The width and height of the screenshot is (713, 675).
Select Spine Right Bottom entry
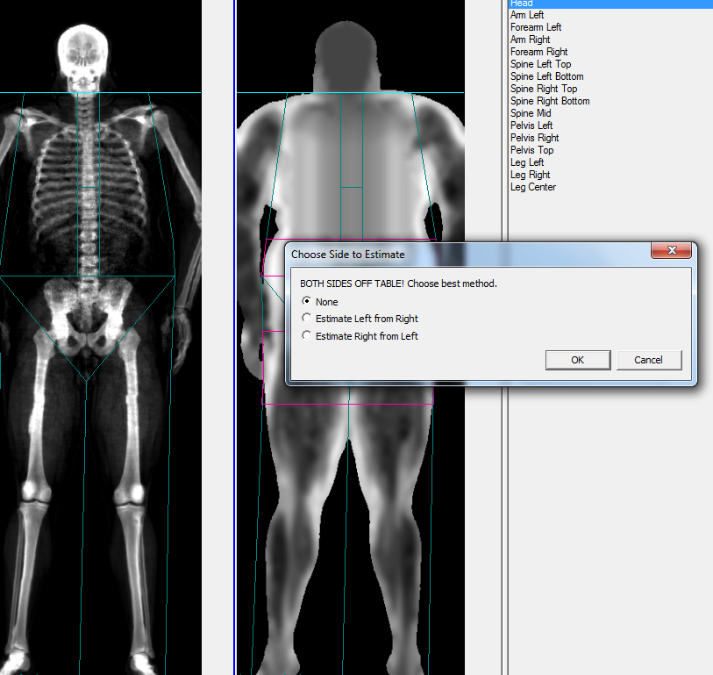pyautogui.click(x=550, y=101)
